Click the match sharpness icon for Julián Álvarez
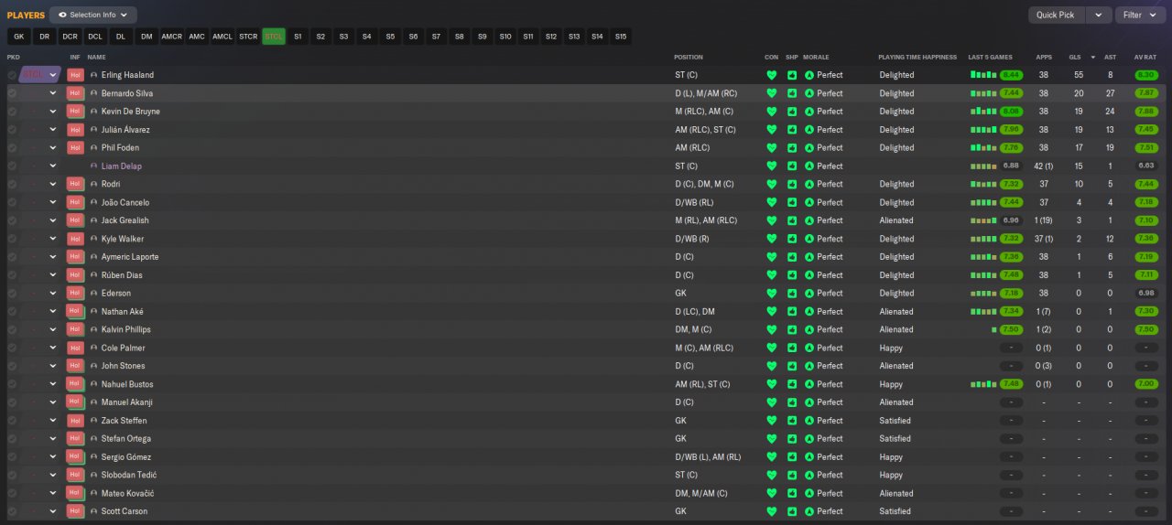1172x525 pixels. [x=792, y=130]
